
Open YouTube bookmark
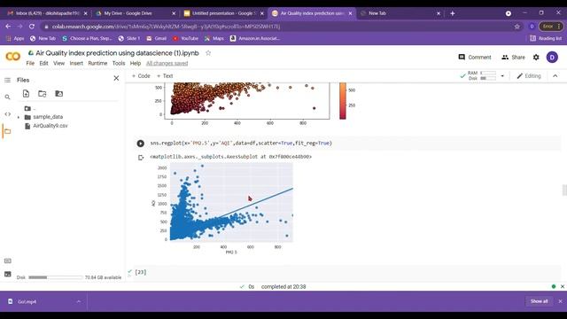coord(185,38)
